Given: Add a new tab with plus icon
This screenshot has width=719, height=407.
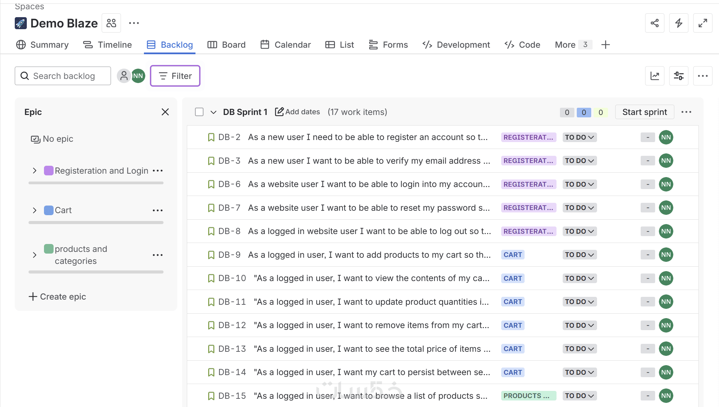Looking at the screenshot, I should point(606,45).
